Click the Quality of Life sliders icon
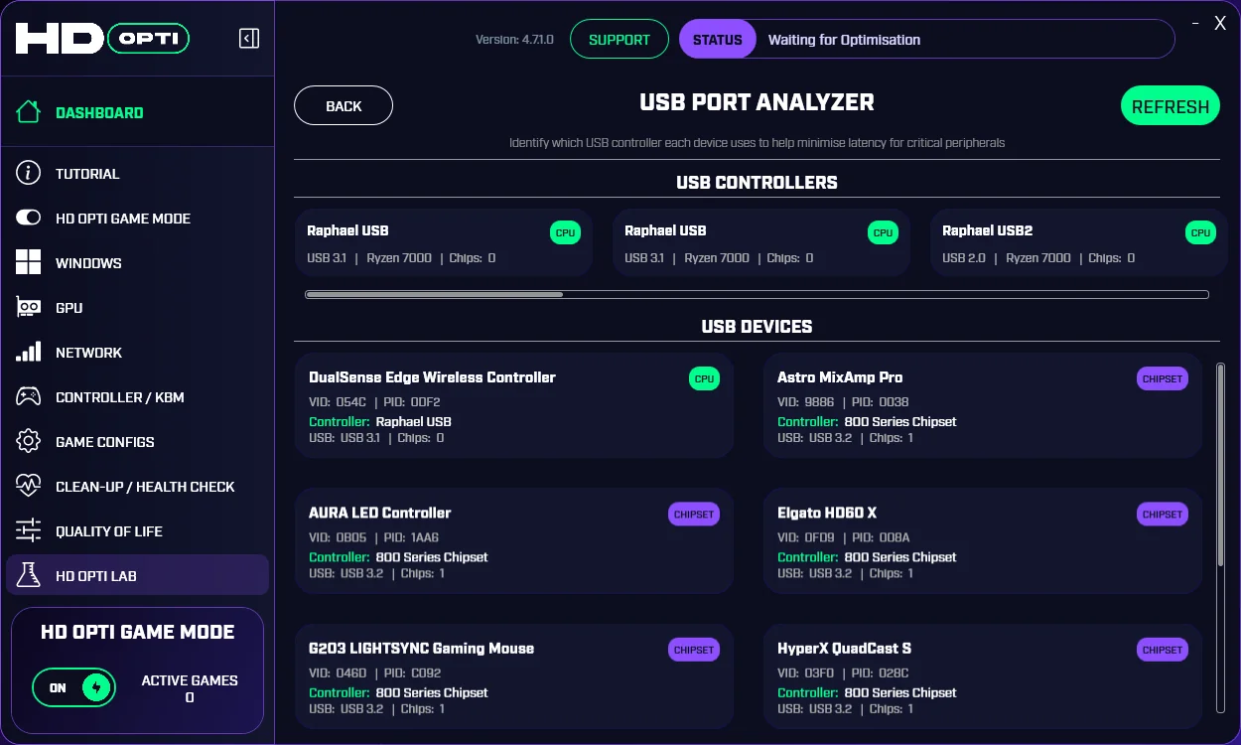The image size is (1241, 745). tap(29, 530)
